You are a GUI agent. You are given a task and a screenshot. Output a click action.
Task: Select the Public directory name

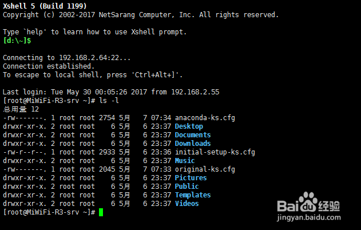tap(187, 187)
